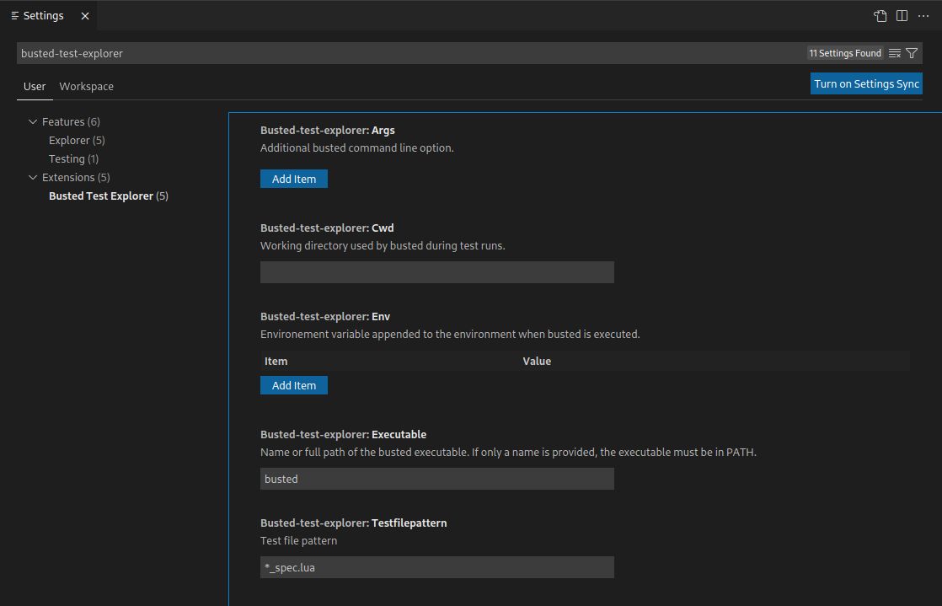
Task: Edit the Executable field containing busted
Action: (x=436, y=479)
